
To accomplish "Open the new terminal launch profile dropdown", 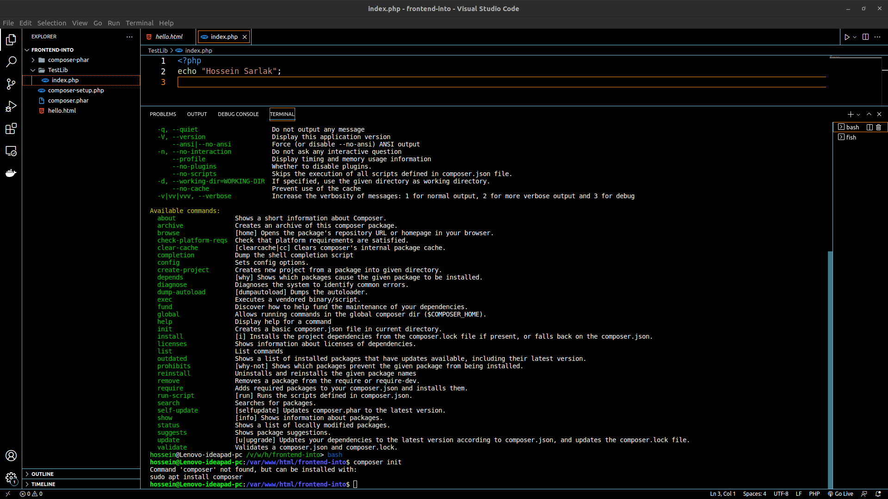I will (858, 114).
